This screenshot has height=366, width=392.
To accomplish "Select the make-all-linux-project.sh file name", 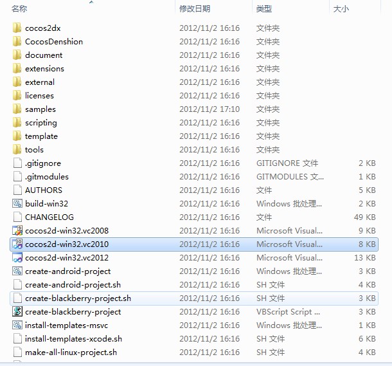I will click(x=71, y=352).
